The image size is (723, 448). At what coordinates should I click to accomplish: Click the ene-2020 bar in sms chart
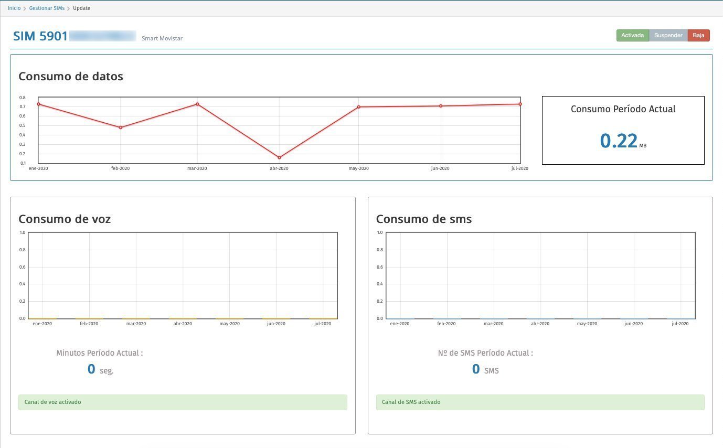(x=400, y=318)
